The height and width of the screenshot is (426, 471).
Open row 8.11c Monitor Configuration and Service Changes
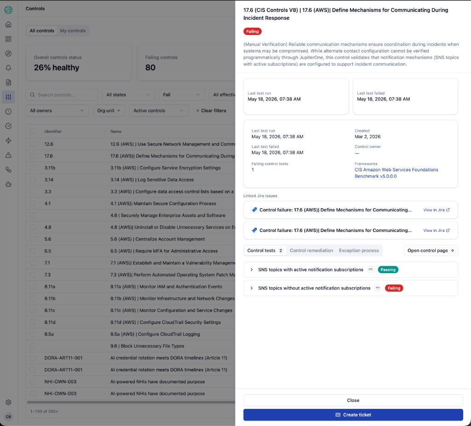(131, 310)
